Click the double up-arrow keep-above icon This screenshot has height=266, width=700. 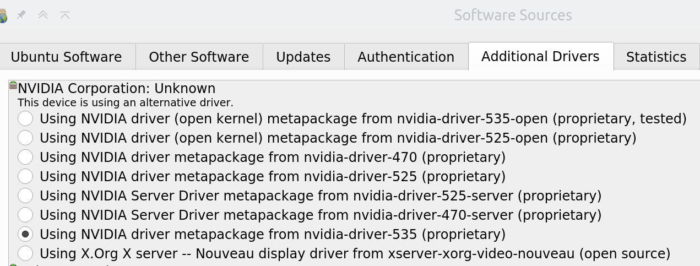point(43,15)
